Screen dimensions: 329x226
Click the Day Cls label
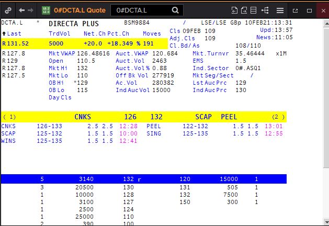tap(60, 98)
